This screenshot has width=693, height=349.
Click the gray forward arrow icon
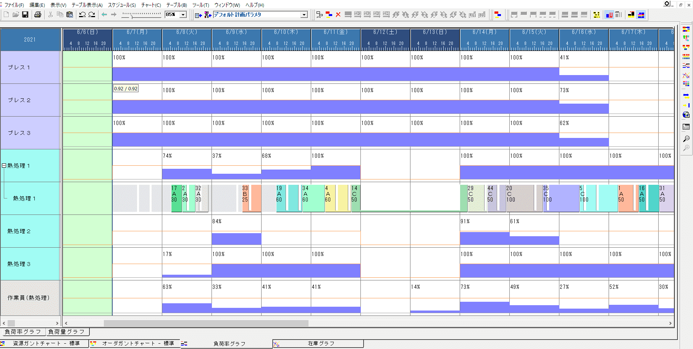(x=114, y=14)
